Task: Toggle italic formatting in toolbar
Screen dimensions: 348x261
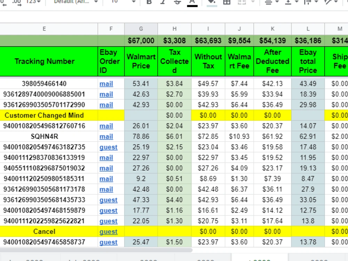Action: click(x=163, y=2)
